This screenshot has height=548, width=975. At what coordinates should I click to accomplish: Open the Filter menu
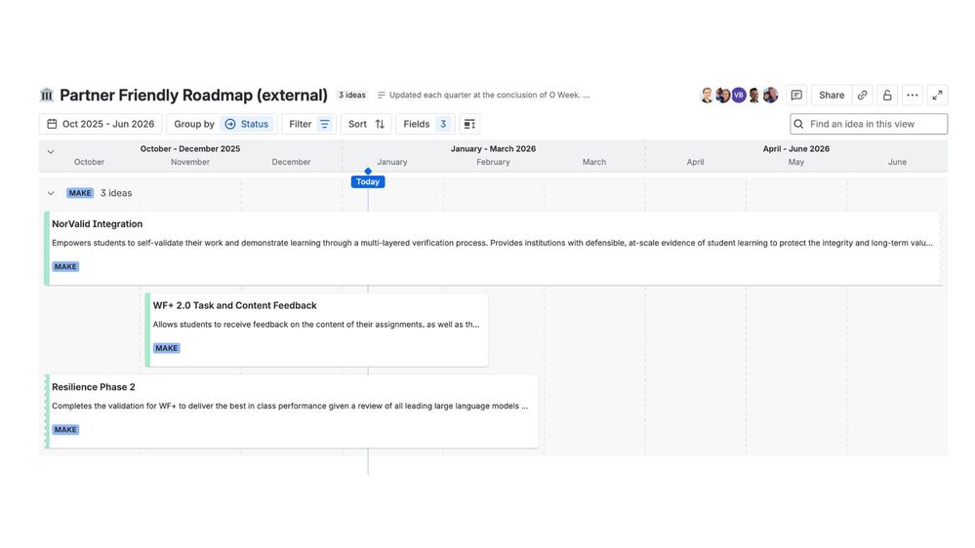pos(308,124)
